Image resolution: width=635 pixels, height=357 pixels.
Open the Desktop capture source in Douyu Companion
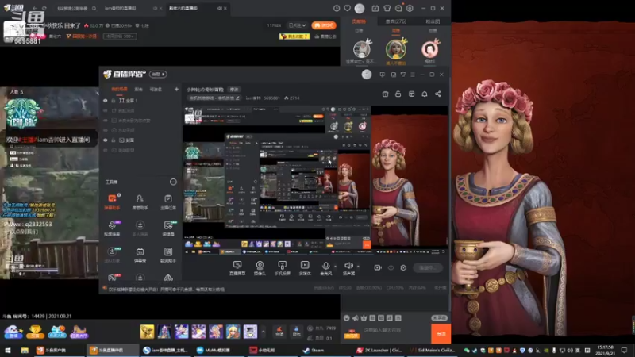click(x=237, y=268)
